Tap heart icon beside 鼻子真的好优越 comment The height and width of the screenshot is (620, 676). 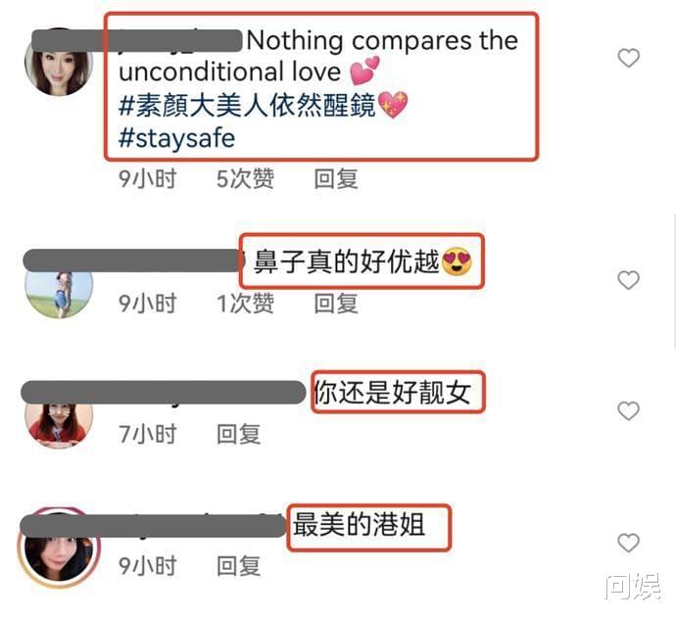click(628, 281)
